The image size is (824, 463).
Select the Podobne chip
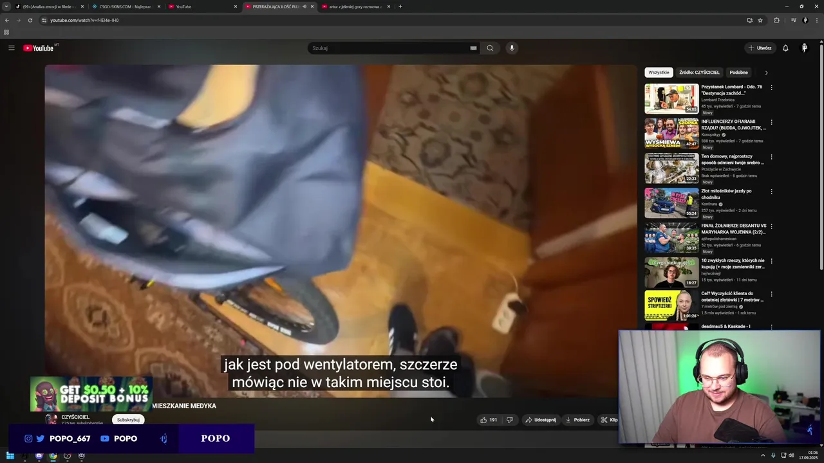(738, 73)
